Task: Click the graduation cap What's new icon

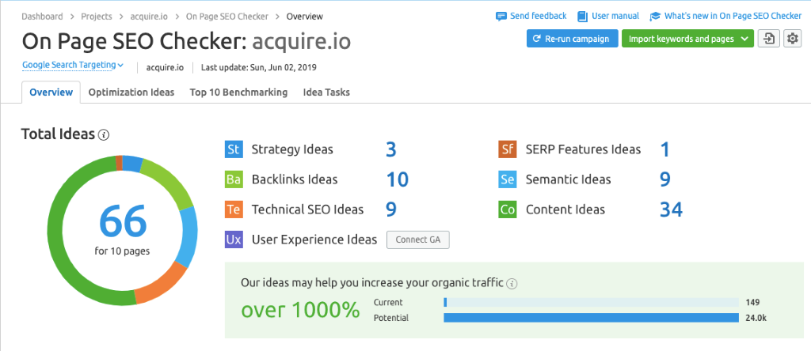Action: tap(655, 16)
